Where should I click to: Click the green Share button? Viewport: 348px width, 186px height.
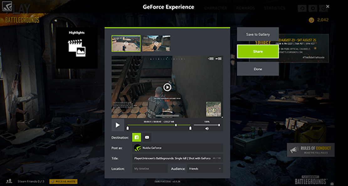[258, 51]
